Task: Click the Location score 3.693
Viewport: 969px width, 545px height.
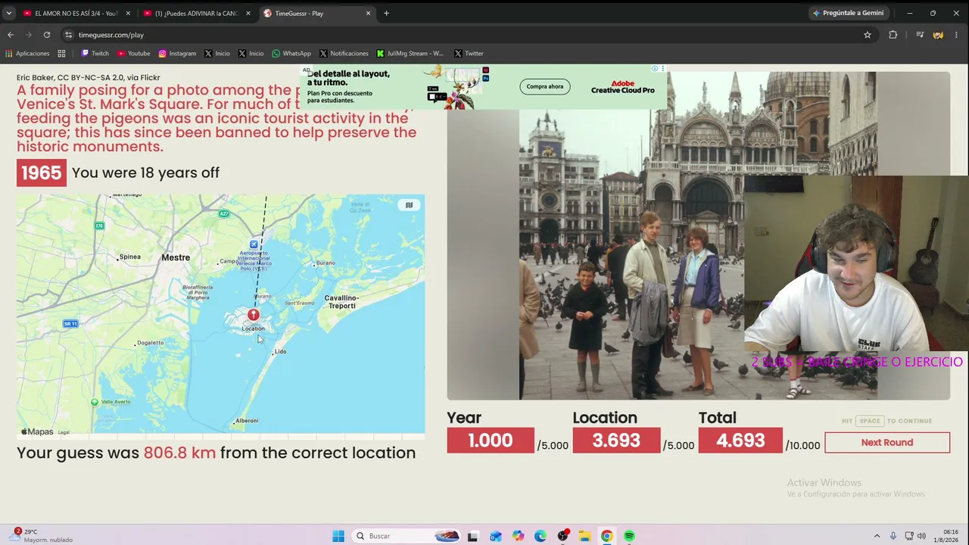Action: click(x=616, y=441)
